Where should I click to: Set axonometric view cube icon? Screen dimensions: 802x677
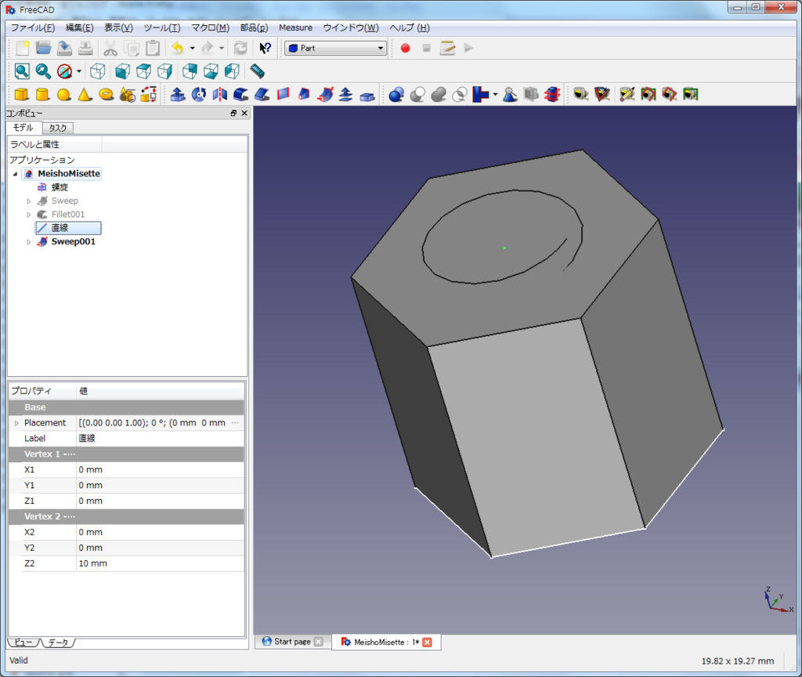coord(97,71)
